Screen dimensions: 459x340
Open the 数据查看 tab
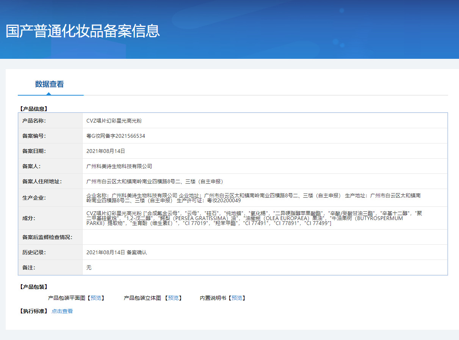(50, 84)
